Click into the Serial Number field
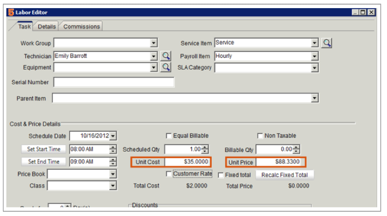Viewport: 387px width, 216px height. (114, 82)
